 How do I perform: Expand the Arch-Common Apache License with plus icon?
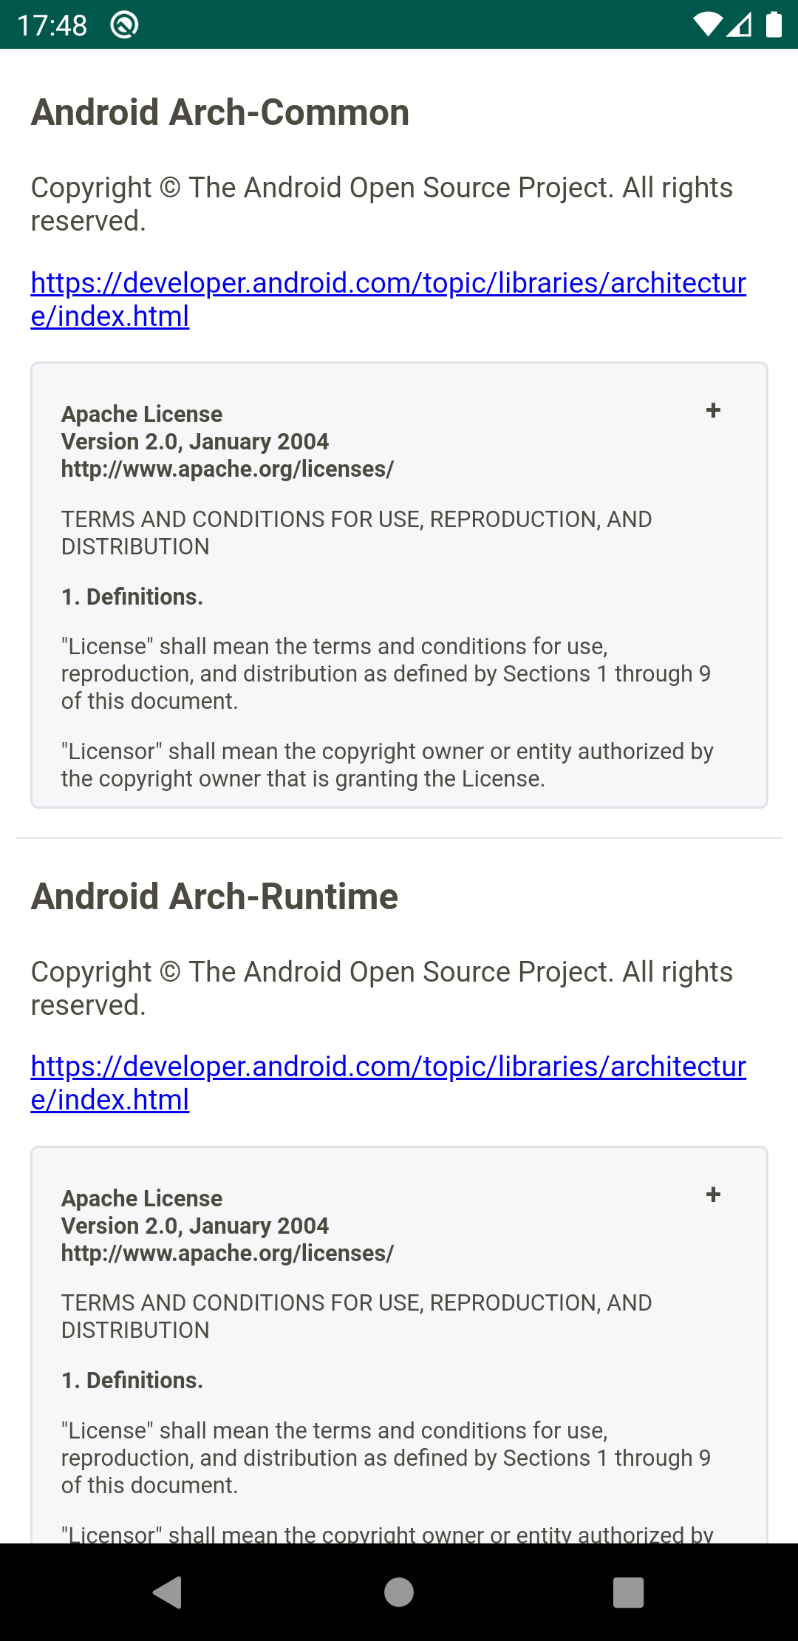[x=713, y=411]
